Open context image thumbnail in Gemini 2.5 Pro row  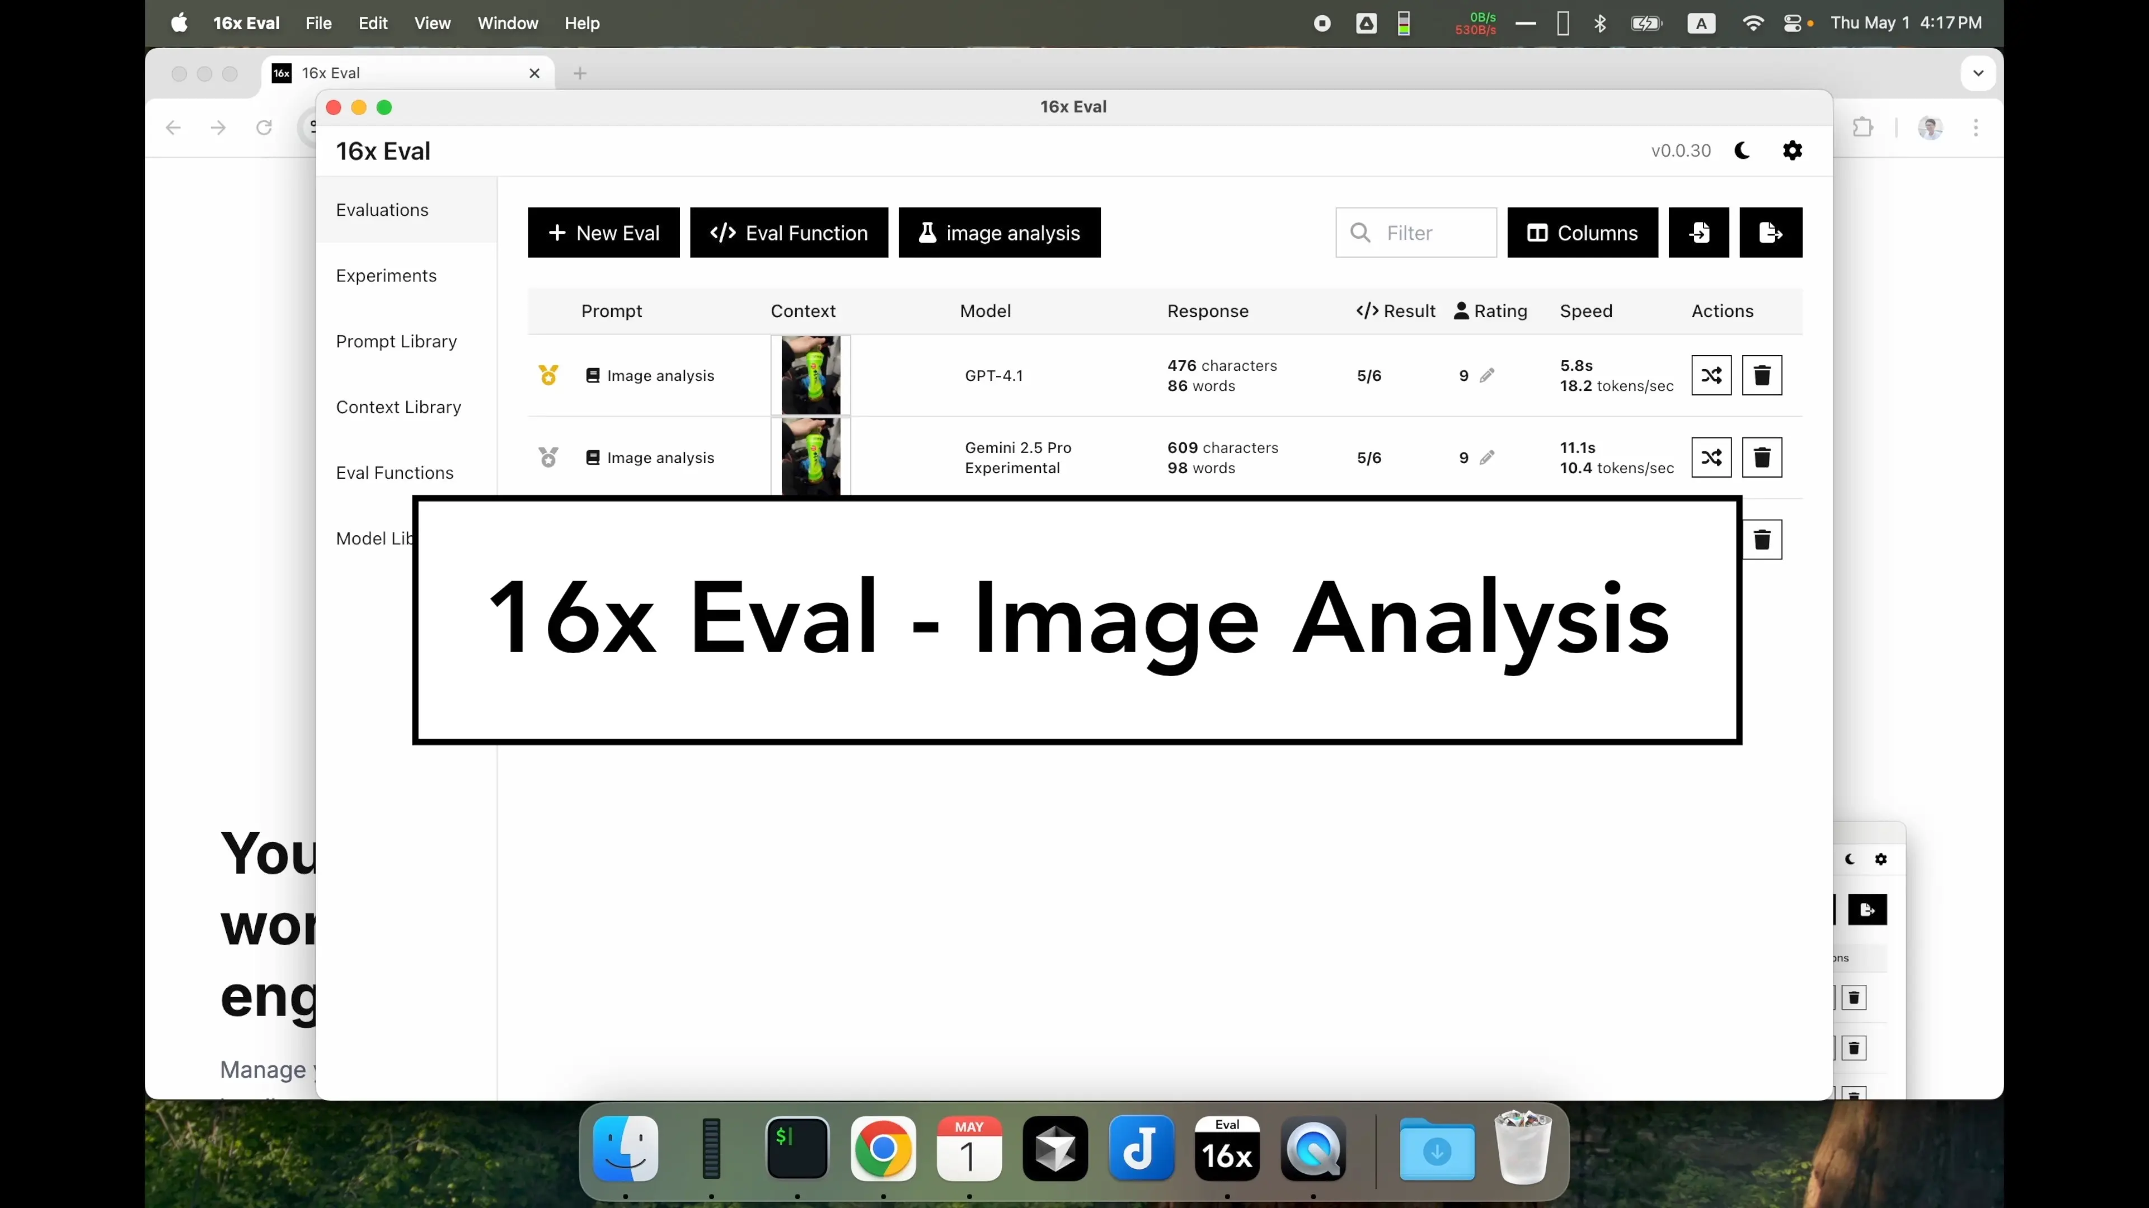point(810,457)
